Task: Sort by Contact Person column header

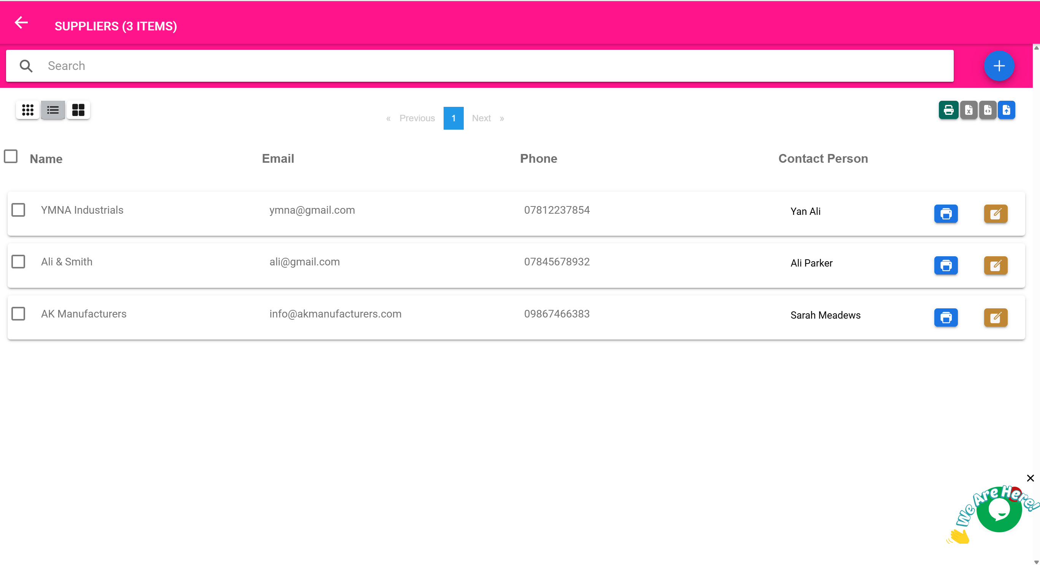Action: coord(823,158)
